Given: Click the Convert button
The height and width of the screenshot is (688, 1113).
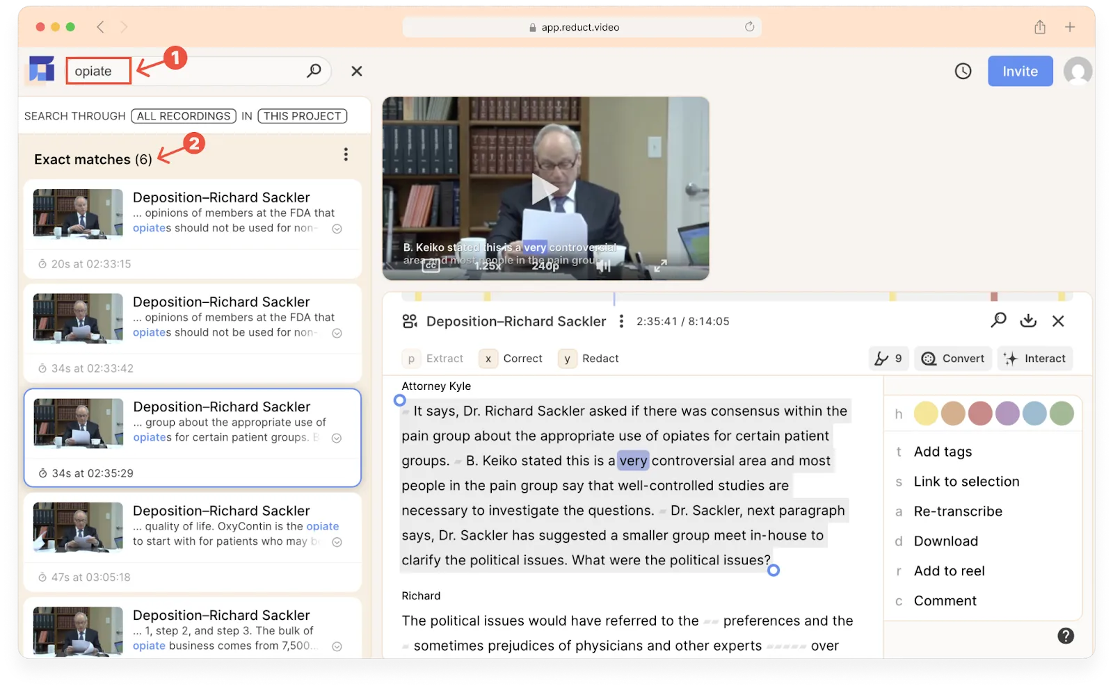Looking at the screenshot, I should [953, 359].
